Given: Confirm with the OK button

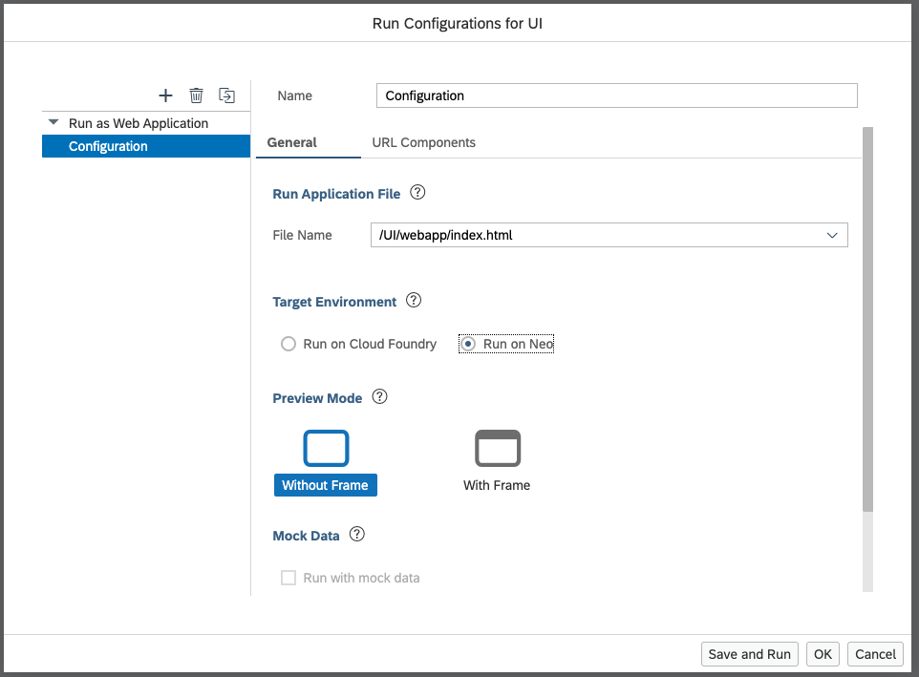Looking at the screenshot, I should pyautogui.click(x=823, y=654).
